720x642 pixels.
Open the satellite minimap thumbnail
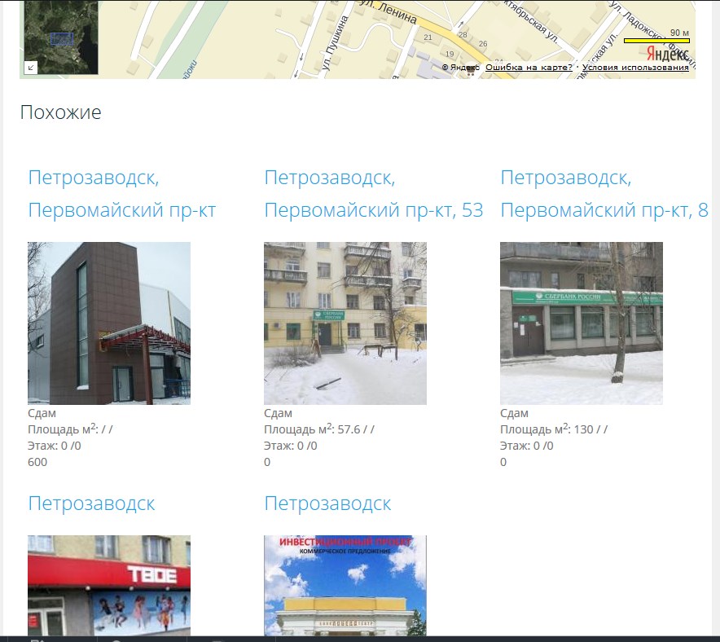pyautogui.click(x=61, y=37)
